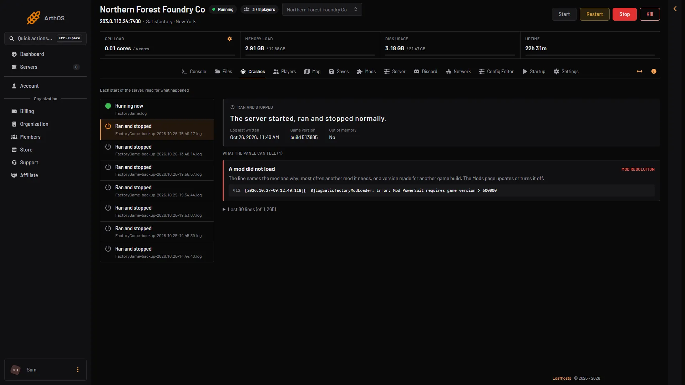Open Members sidebar page
The width and height of the screenshot is (685, 385).
[x=45, y=137]
